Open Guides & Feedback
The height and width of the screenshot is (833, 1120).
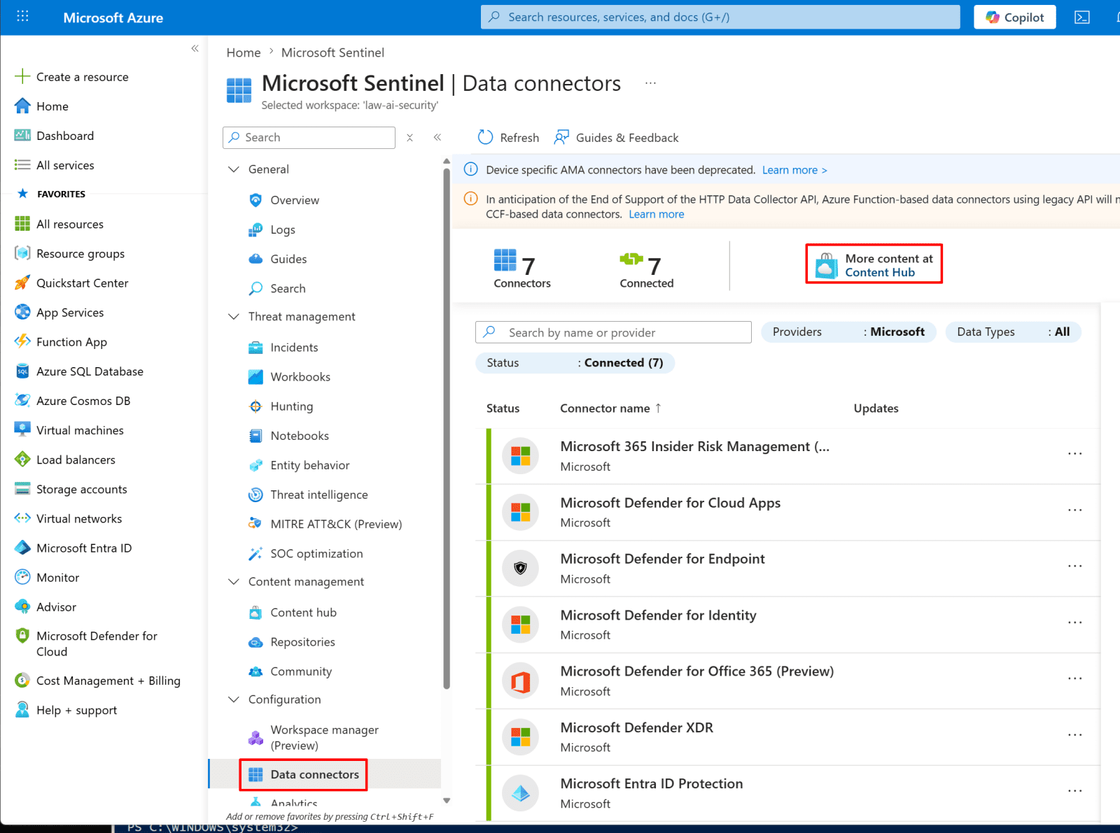click(x=616, y=138)
